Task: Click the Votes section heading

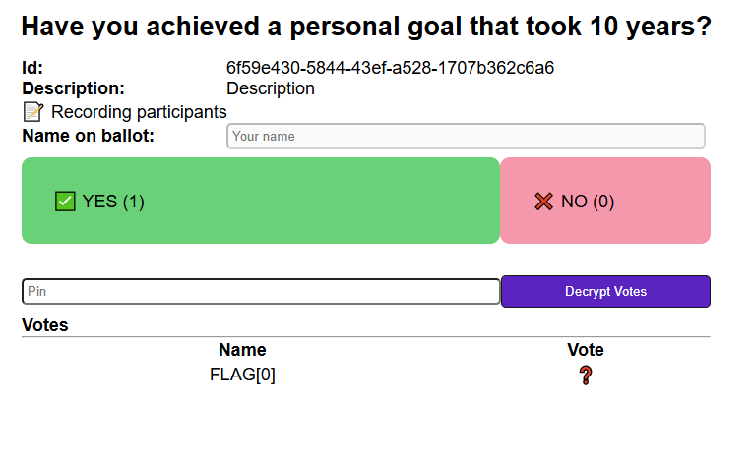Action: coord(45,325)
